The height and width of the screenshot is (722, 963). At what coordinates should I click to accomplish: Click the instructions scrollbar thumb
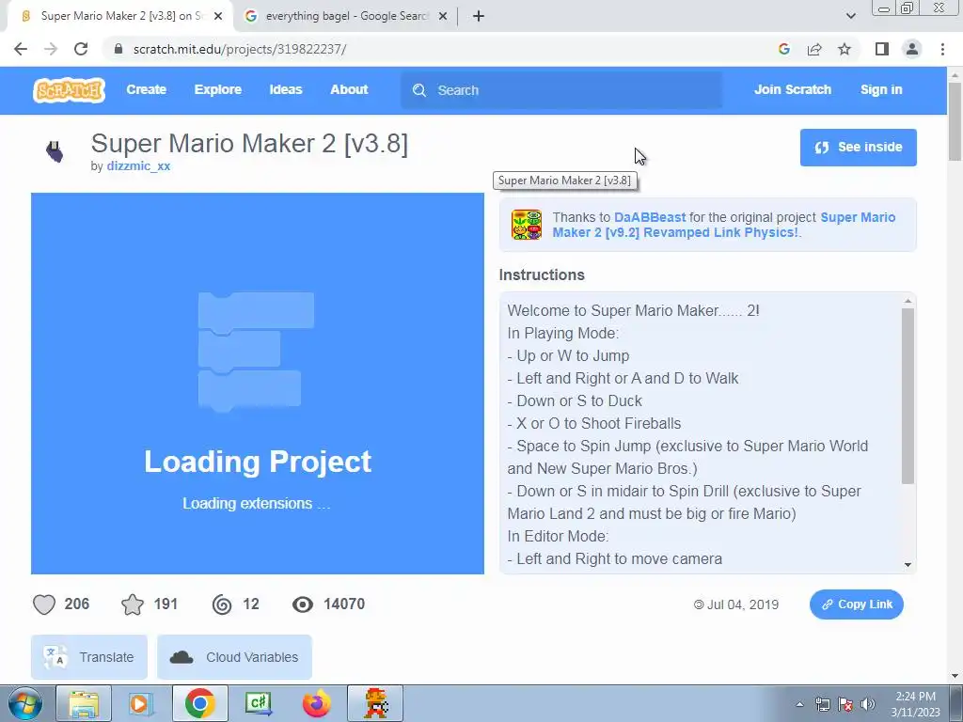point(908,396)
